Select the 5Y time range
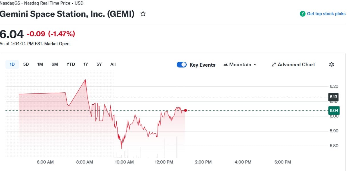 click(99, 64)
